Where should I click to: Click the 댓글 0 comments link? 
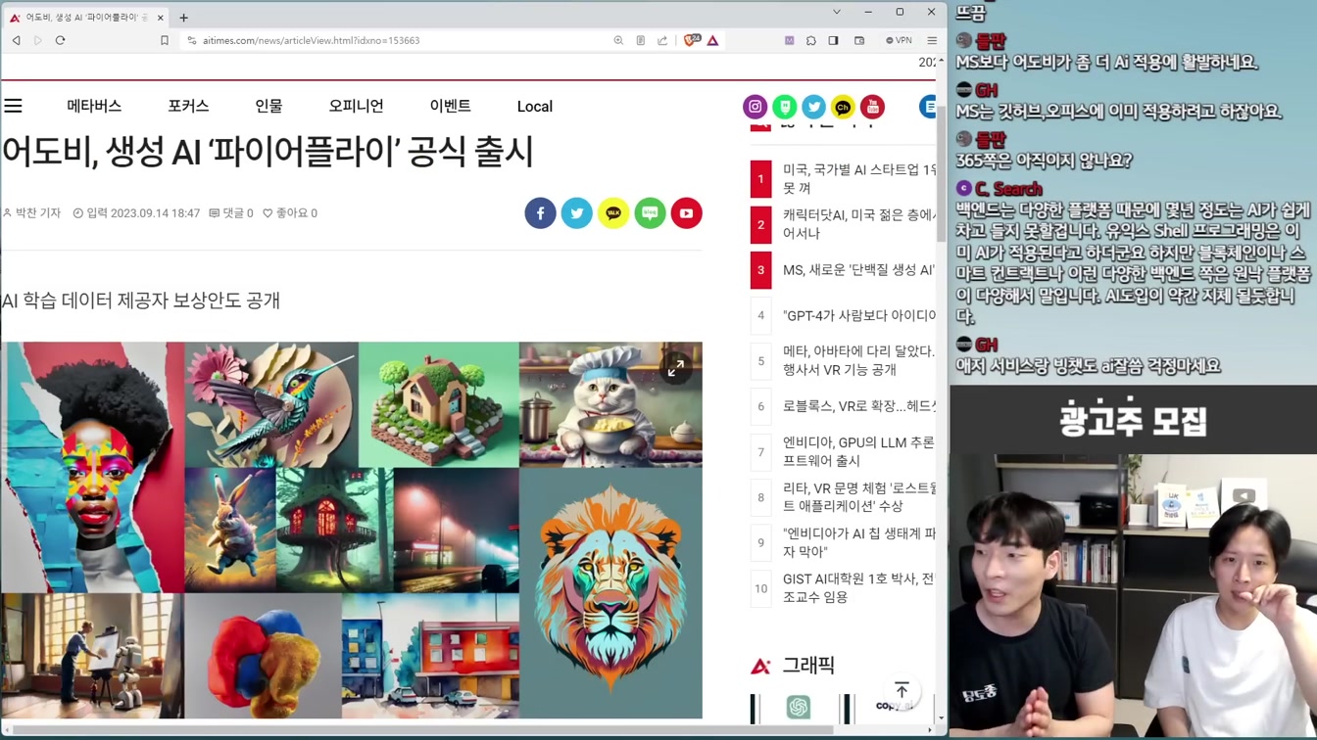pos(231,213)
